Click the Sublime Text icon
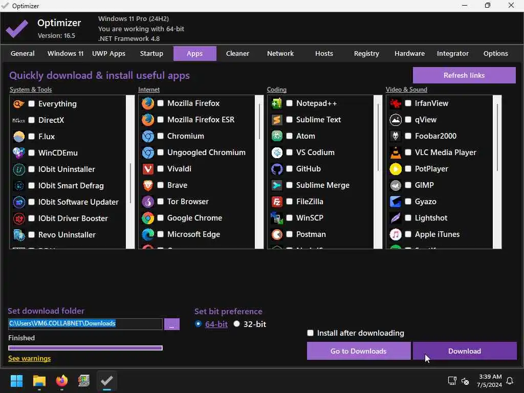This screenshot has height=393, width=524. click(x=277, y=120)
